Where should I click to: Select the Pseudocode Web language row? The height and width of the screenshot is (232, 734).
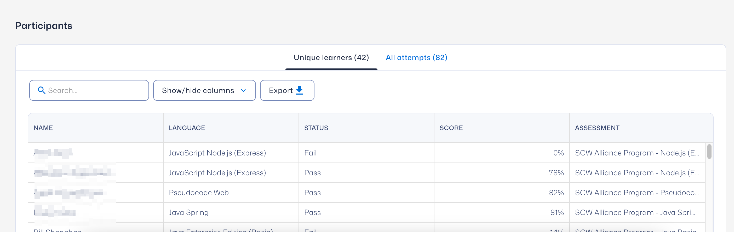(366, 193)
